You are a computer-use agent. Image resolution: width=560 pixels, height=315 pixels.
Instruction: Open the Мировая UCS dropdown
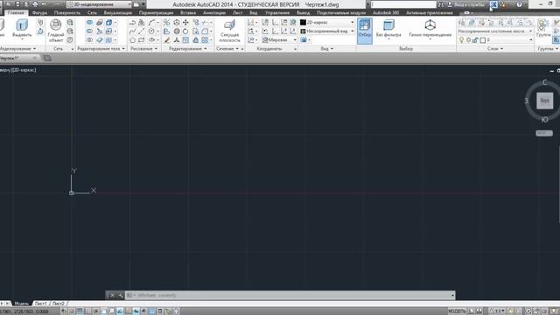[x=279, y=40]
